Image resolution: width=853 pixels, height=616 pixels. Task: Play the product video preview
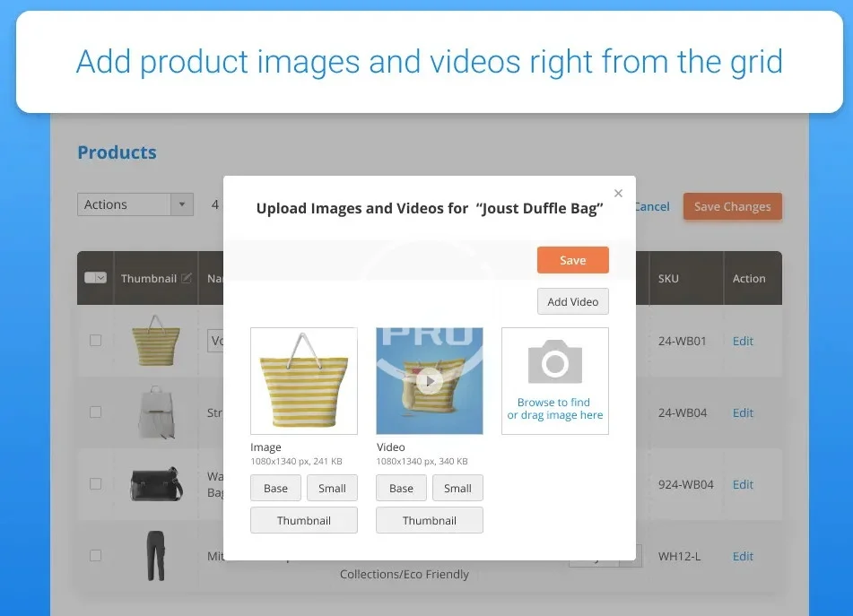(x=430, y=381)
